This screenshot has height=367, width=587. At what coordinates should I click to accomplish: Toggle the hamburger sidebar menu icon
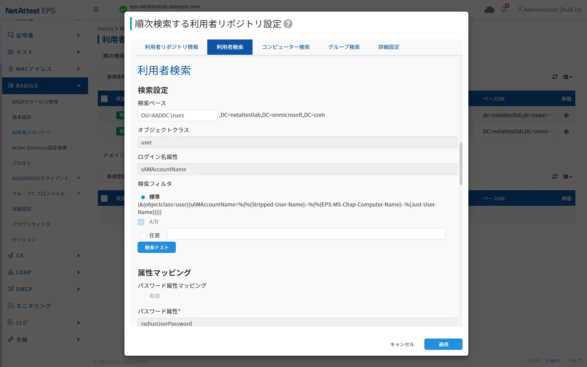[96, 10]
